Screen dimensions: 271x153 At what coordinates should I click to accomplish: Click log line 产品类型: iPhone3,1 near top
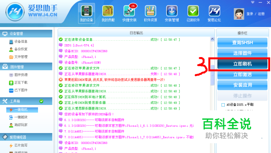pos(80,57)
